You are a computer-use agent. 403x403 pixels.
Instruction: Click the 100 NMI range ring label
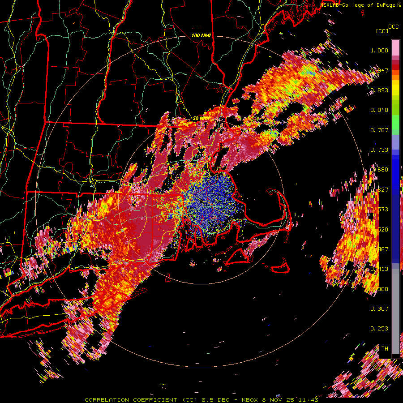[x=201, y=35]
